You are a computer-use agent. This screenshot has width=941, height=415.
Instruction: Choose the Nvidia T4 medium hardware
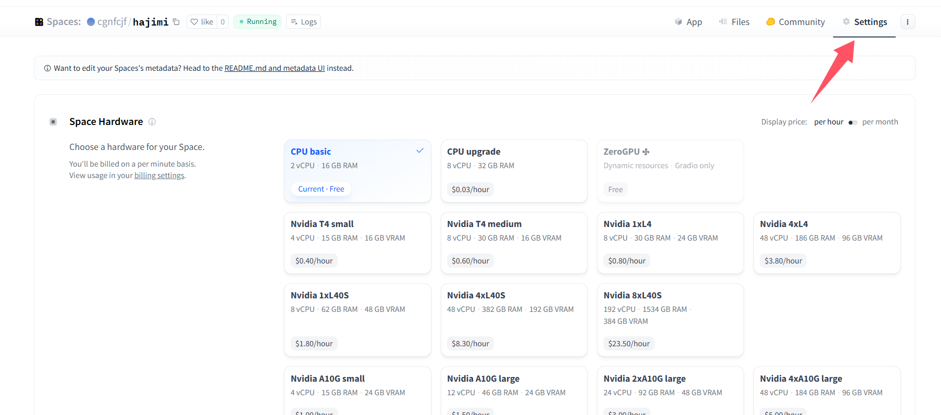514,243
